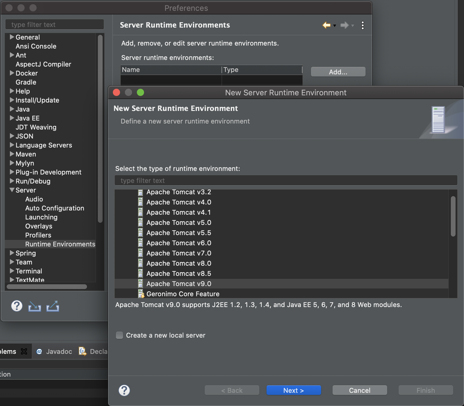Expand the Spring preferences node
Viewport: 464px width, 406px height.
tap(12, 253)
